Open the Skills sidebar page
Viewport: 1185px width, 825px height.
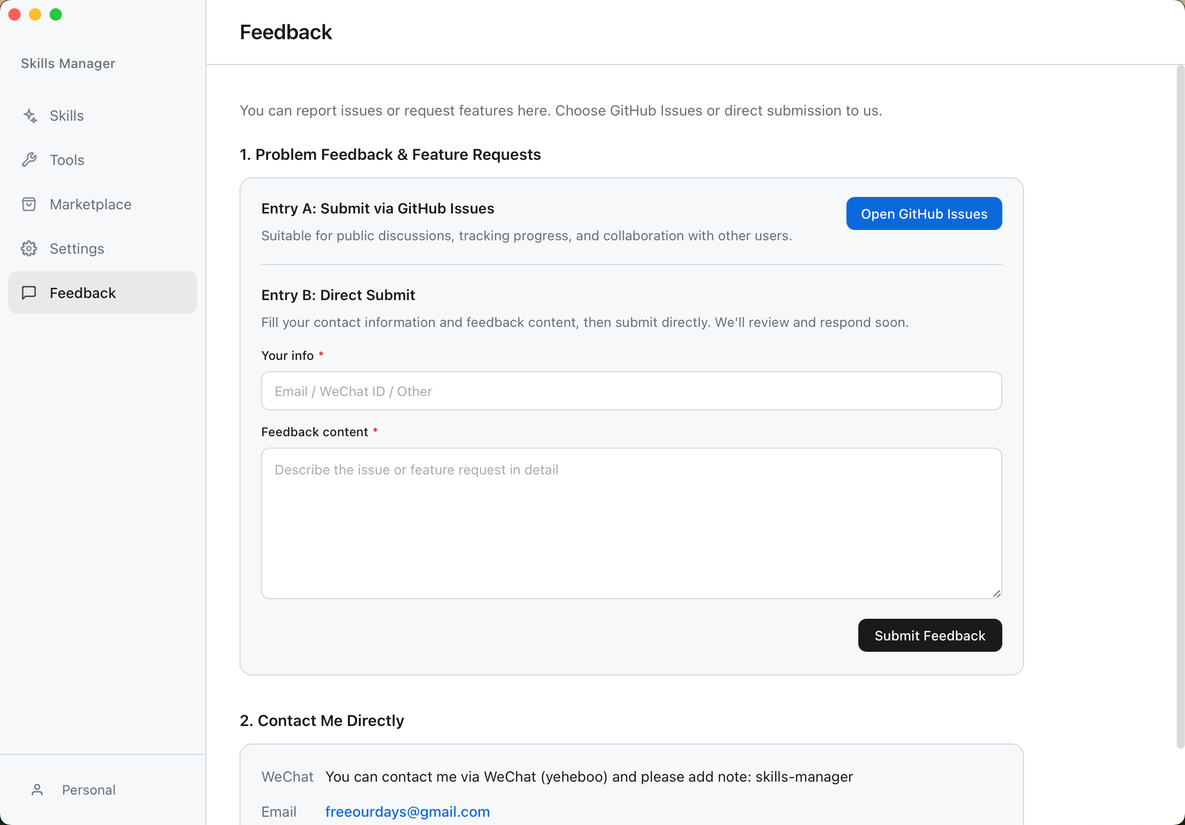tap(67, 116)
